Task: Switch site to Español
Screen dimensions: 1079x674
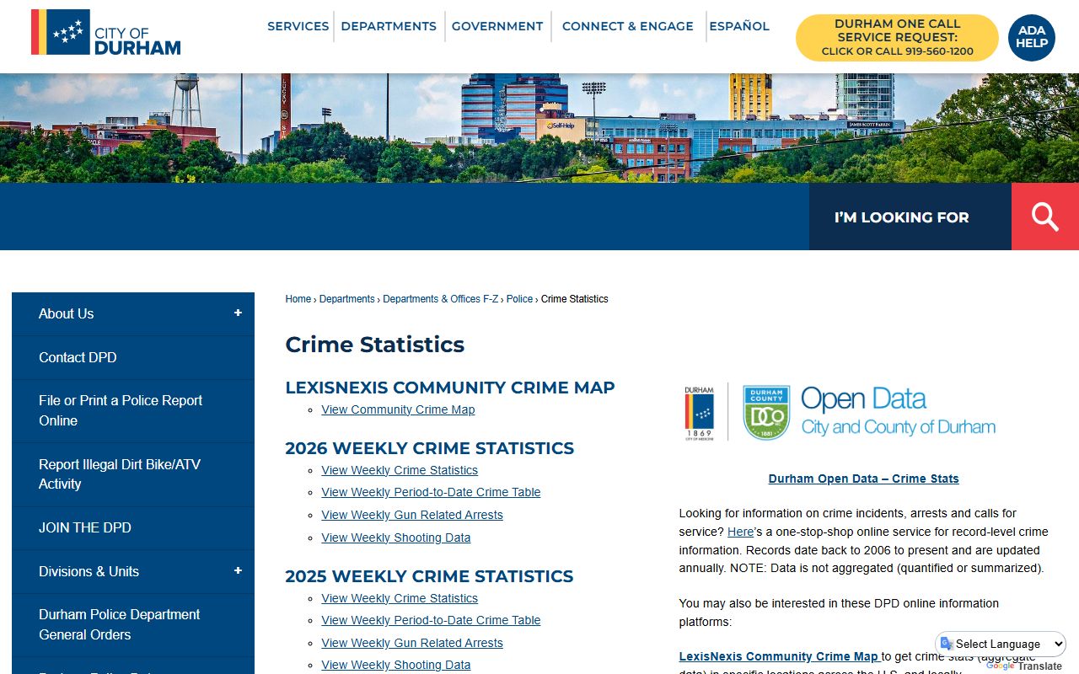Action: (x=739, y=26)
